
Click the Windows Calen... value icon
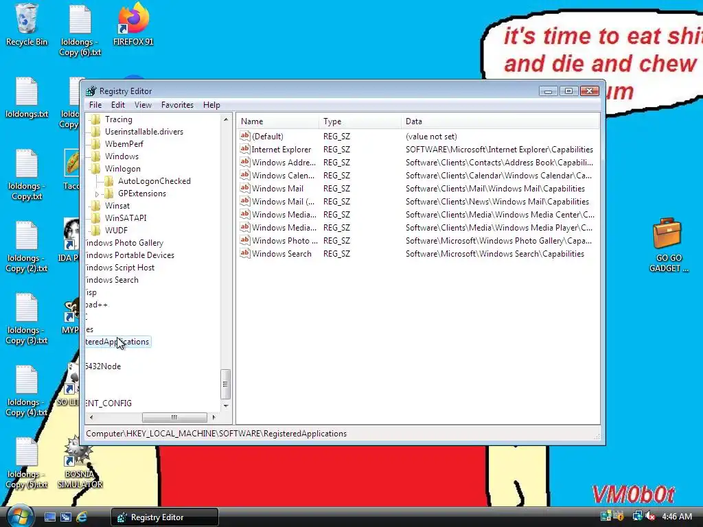245,175
